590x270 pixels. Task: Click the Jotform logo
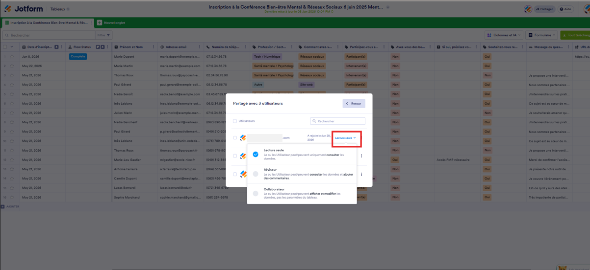click(x=24, y=9)
